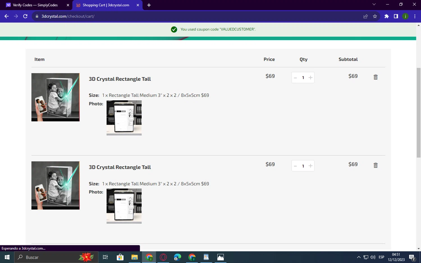Click the Subtotal column header
421x263 pixels.
348,59
